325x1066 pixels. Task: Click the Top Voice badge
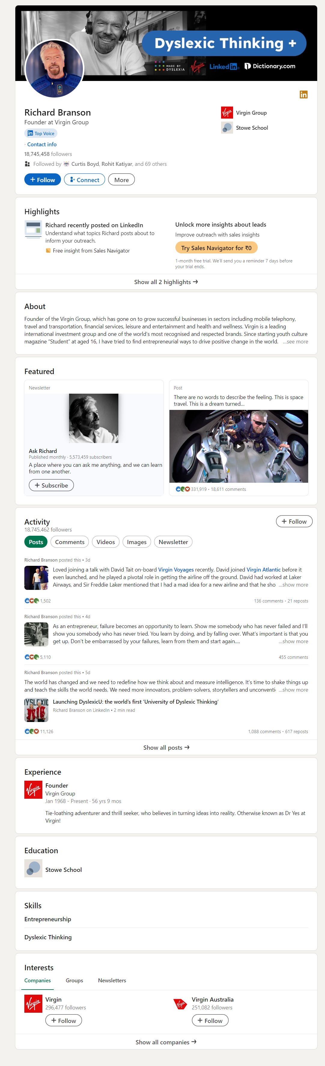[x=41, y=133]
